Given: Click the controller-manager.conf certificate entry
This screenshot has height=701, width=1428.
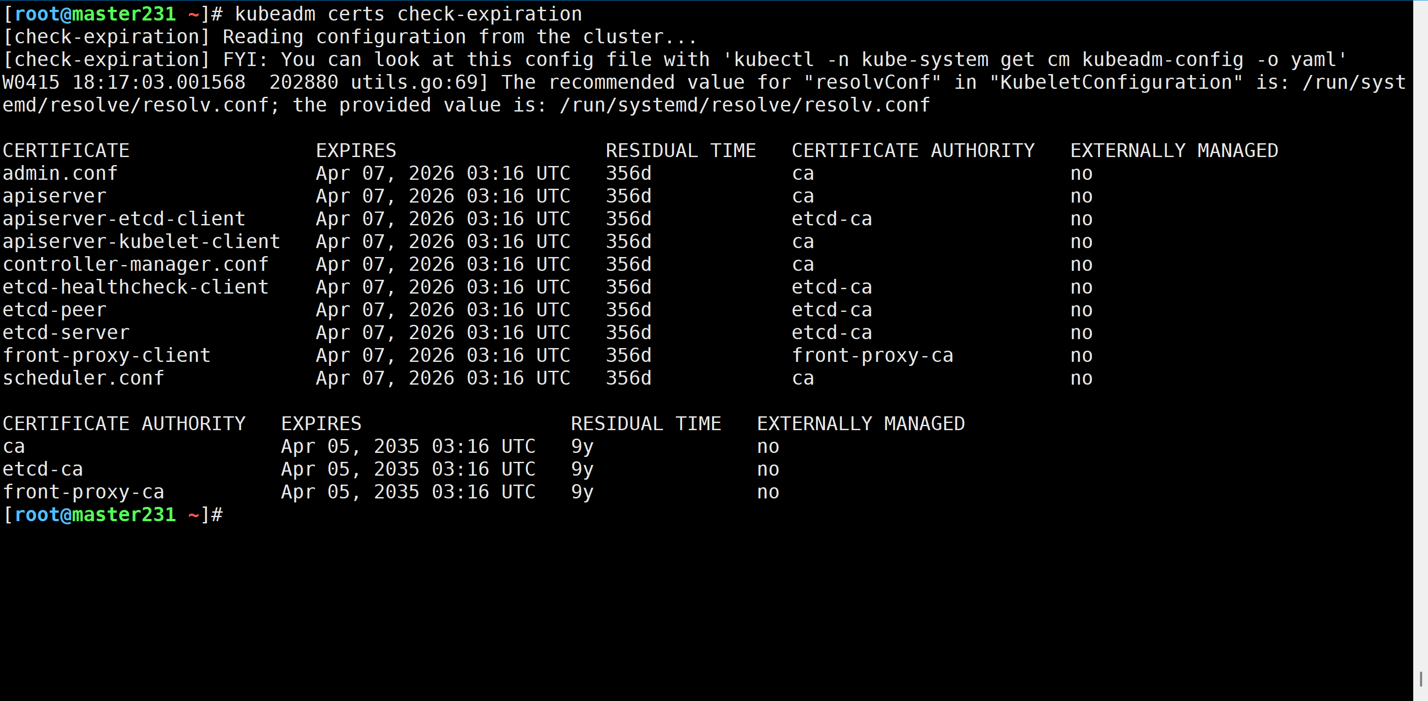Looking at the screenshot, I should point(135,264).
